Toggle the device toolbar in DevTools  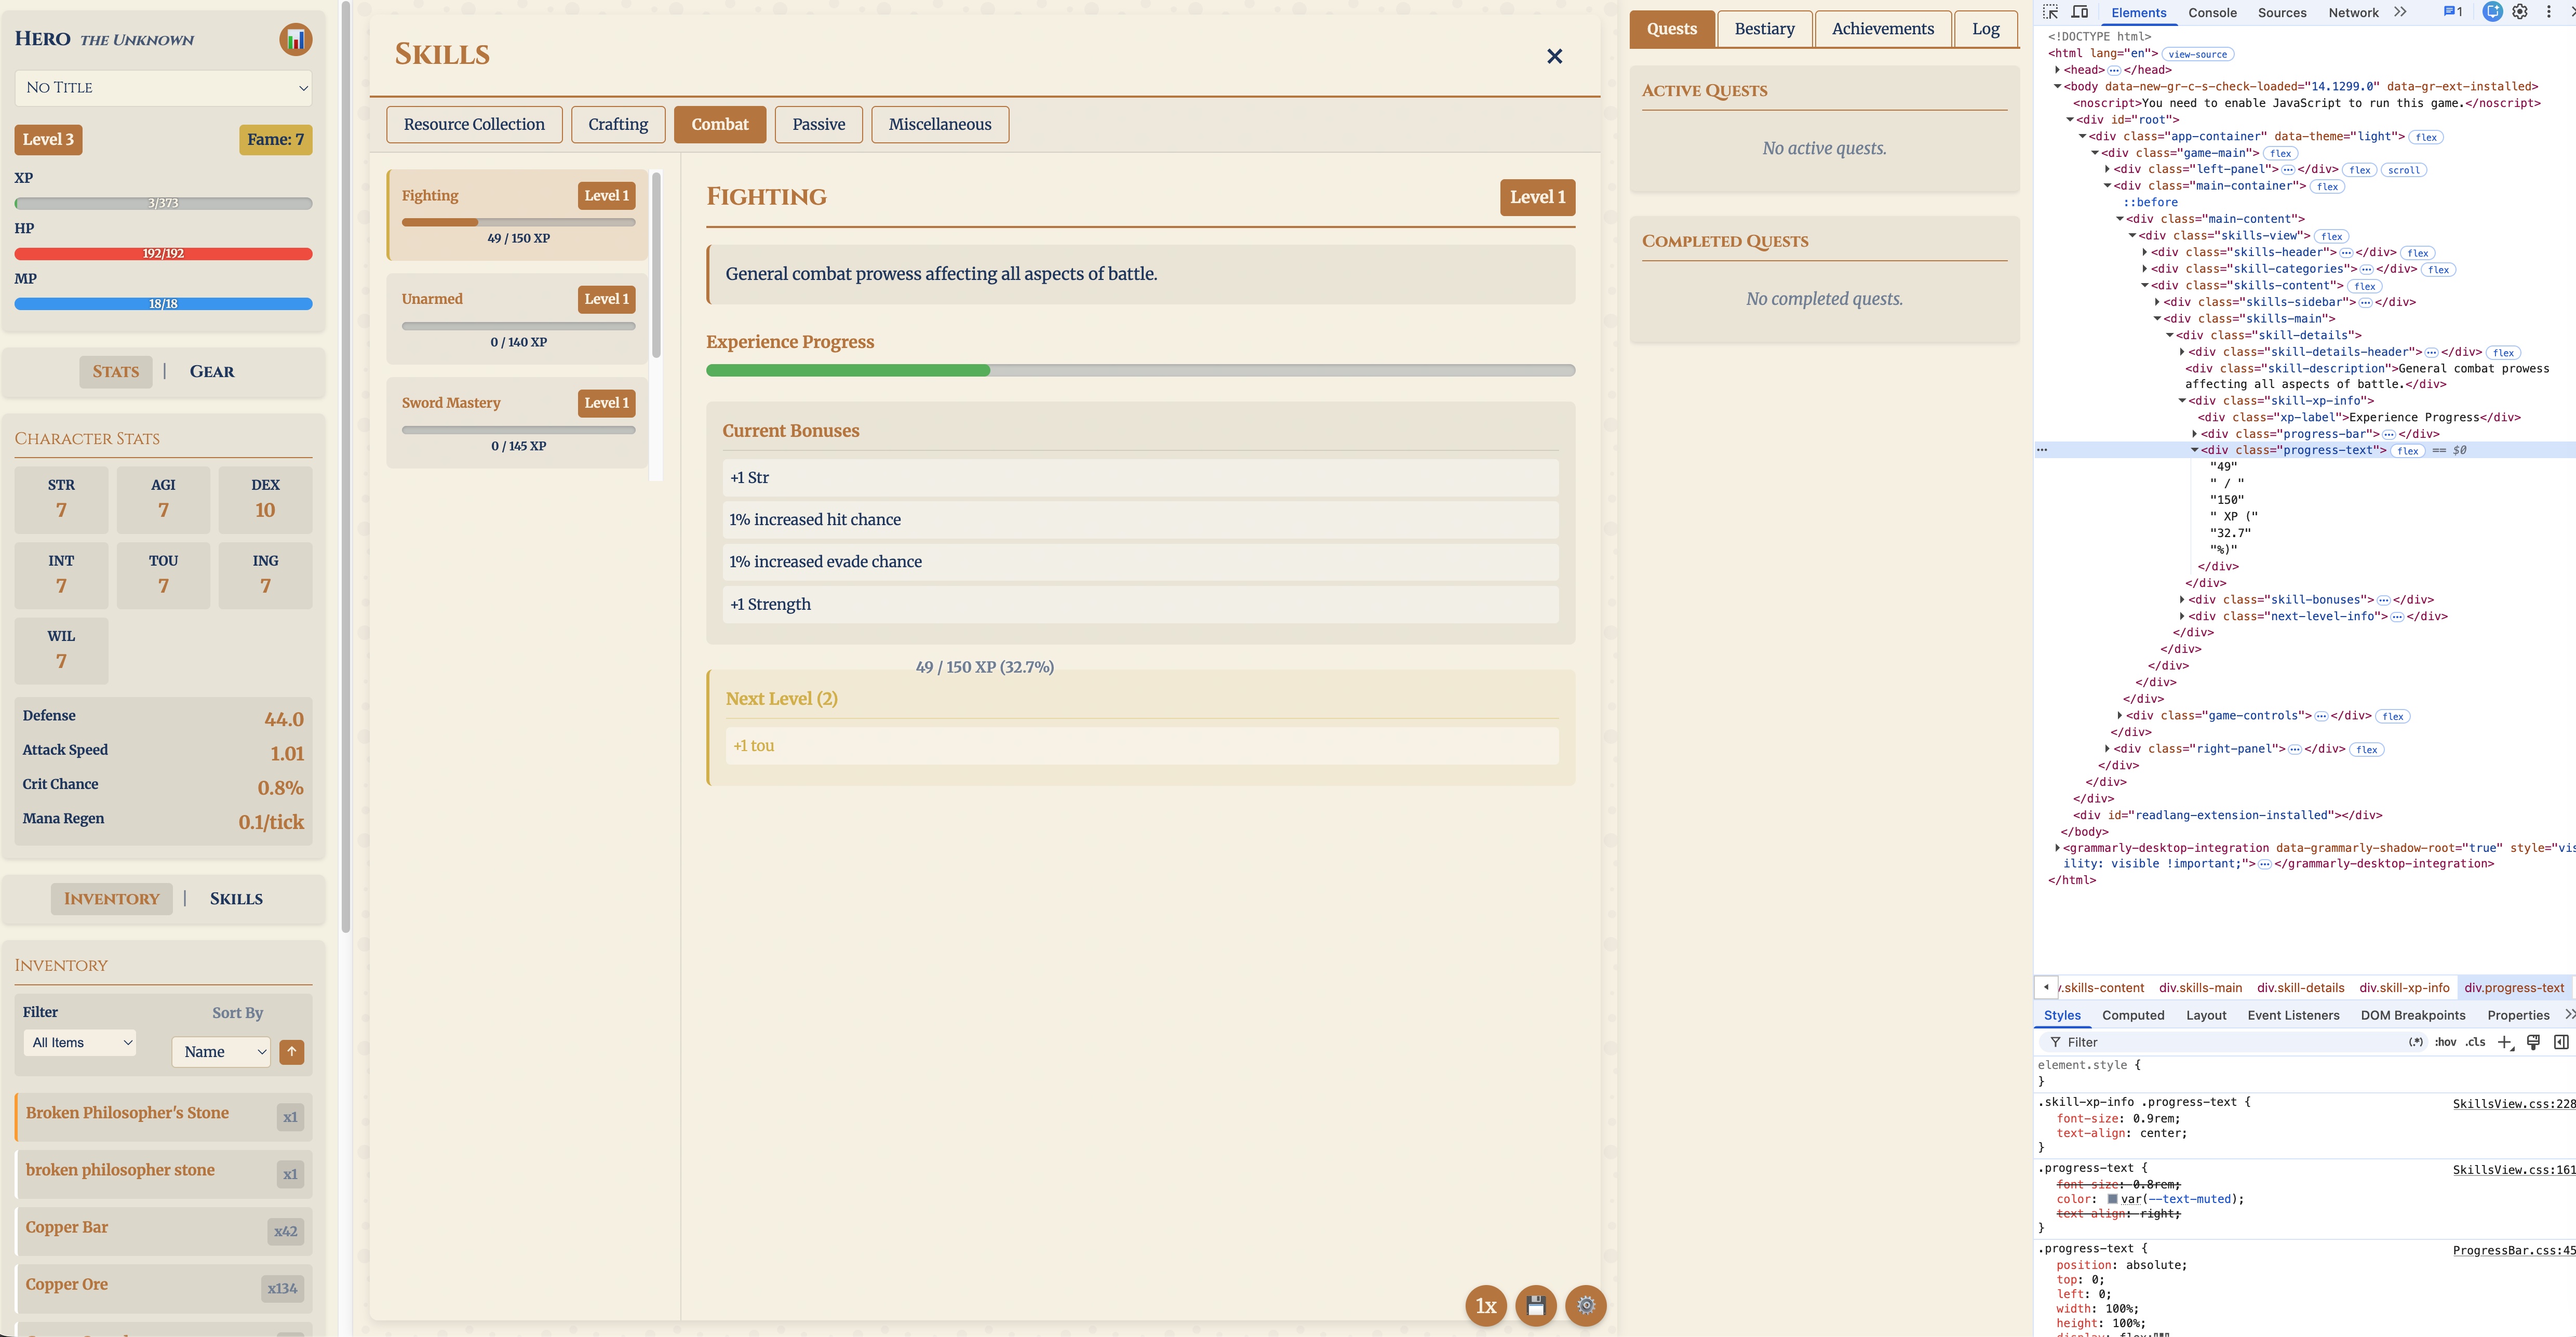(x=2080, y=12)
